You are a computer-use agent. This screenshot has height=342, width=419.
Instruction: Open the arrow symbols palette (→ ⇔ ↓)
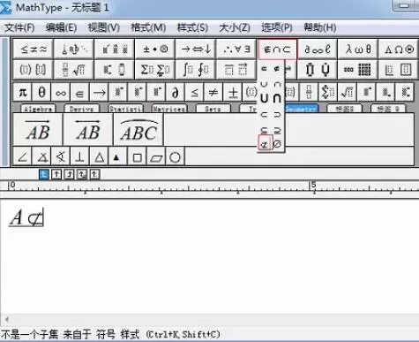click(196, 49)
